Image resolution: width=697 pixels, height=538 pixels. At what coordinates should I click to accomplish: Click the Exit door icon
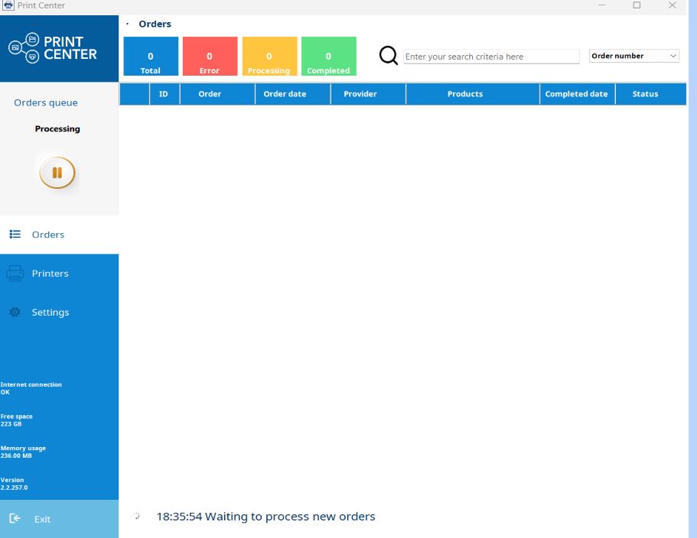(15, 519)
